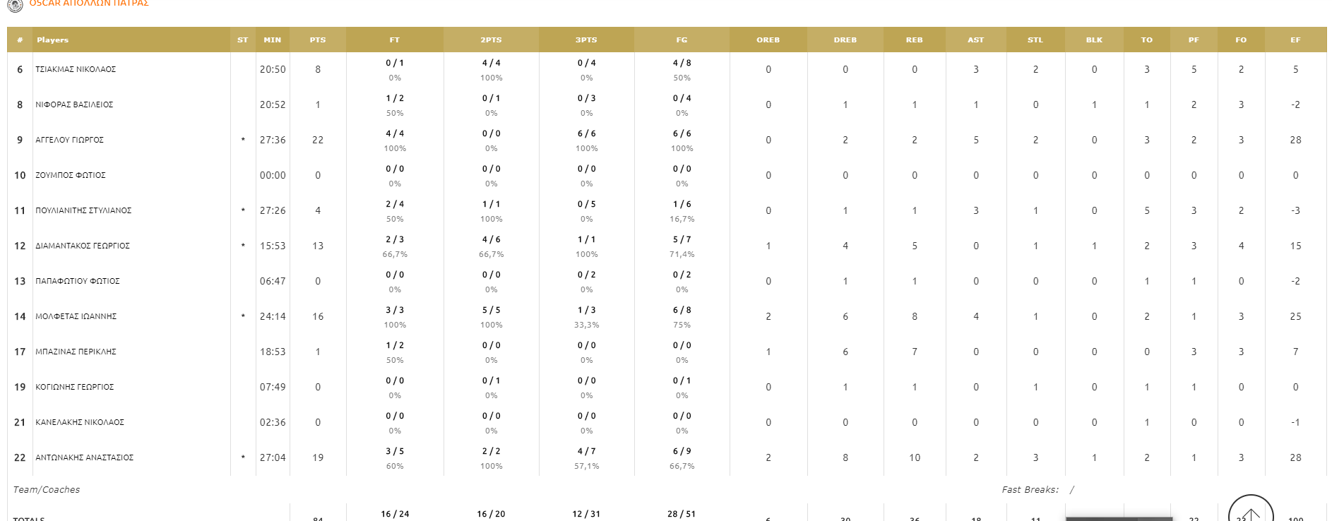Select player ΠΟΥΛΙΑΝΙΤΗΣ ΣΤΥΛΙΑΝΟΣ

[x=83, y=211]
